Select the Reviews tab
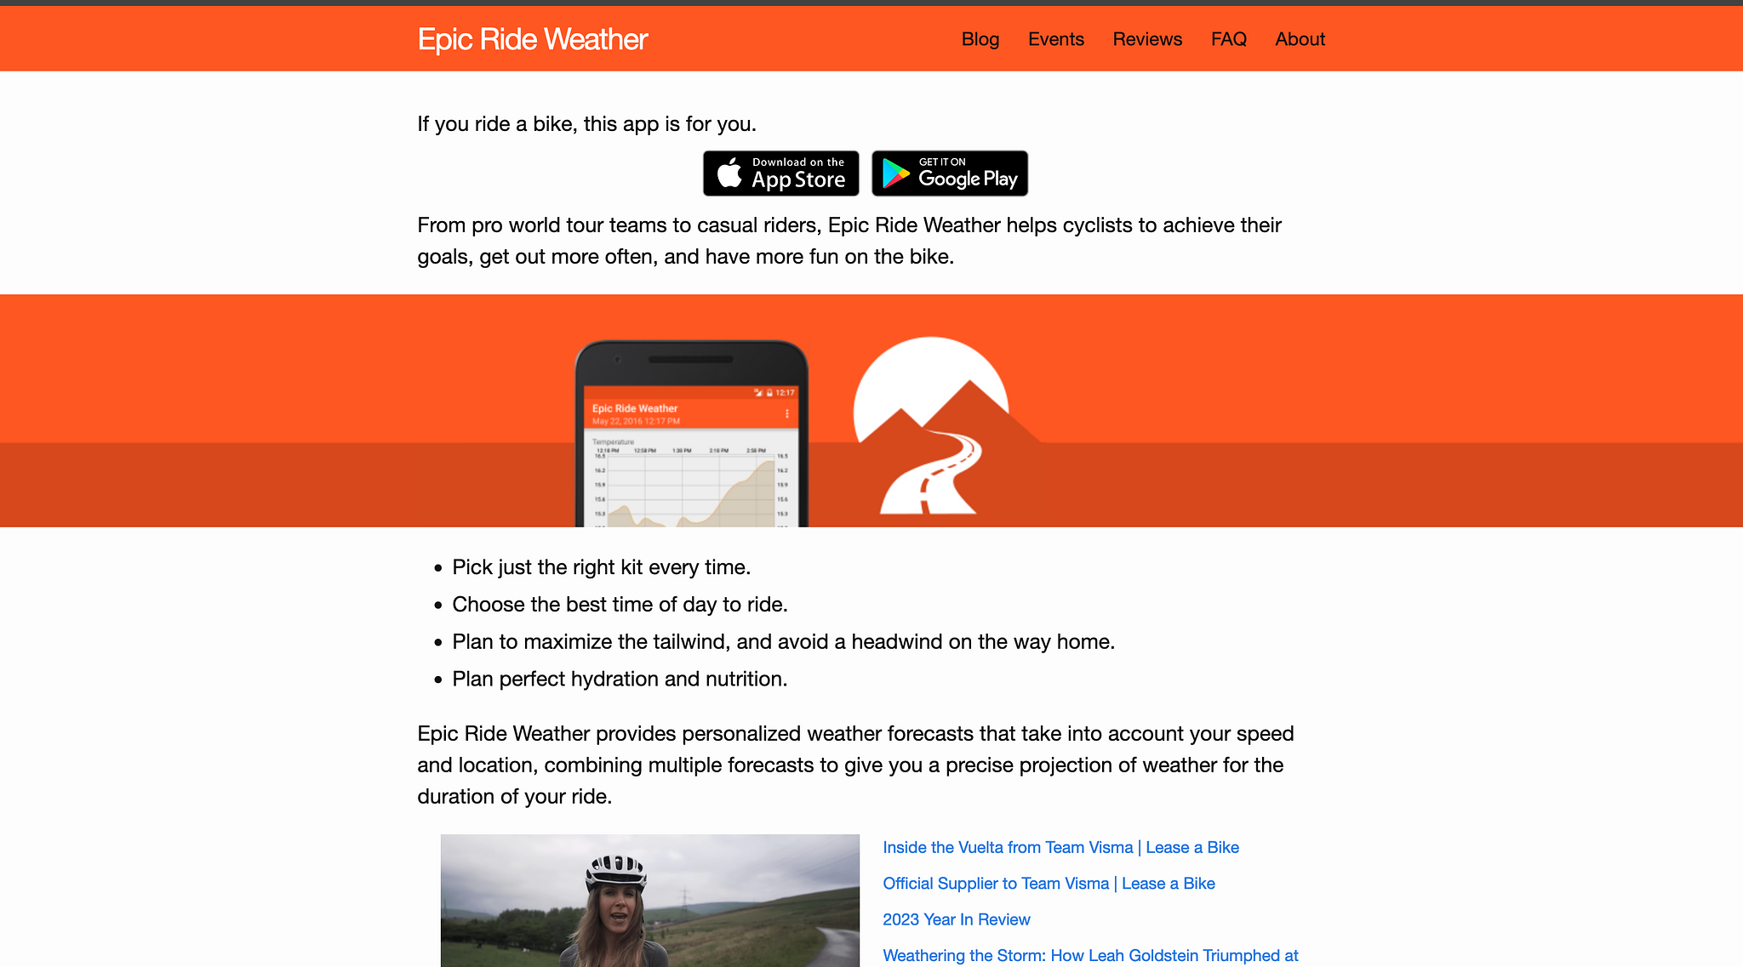This screenshot has height=967, width=1743. click(x=1147, y=39)
